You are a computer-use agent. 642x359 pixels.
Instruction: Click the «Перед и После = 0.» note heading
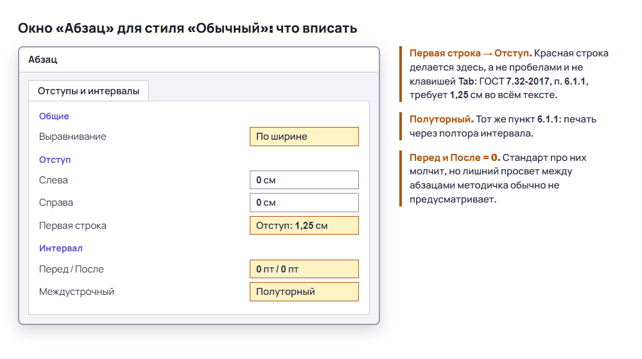(x=455, y=158)
